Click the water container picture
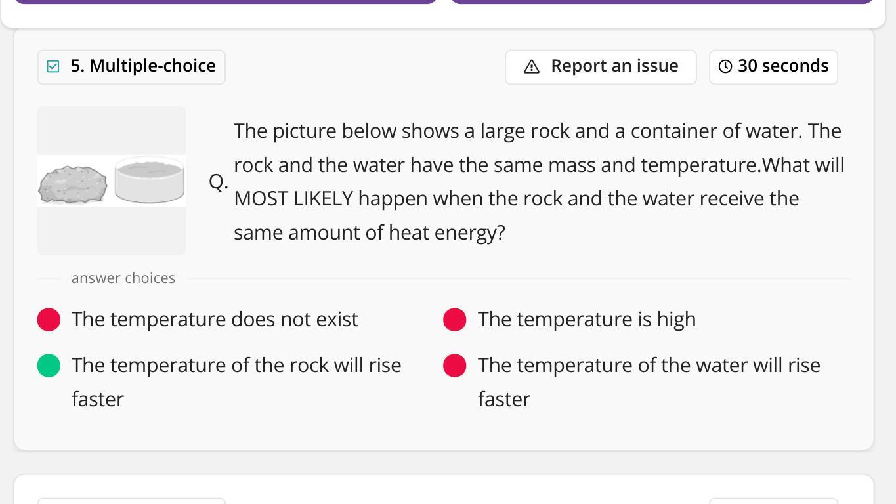 tap(150, 180)
